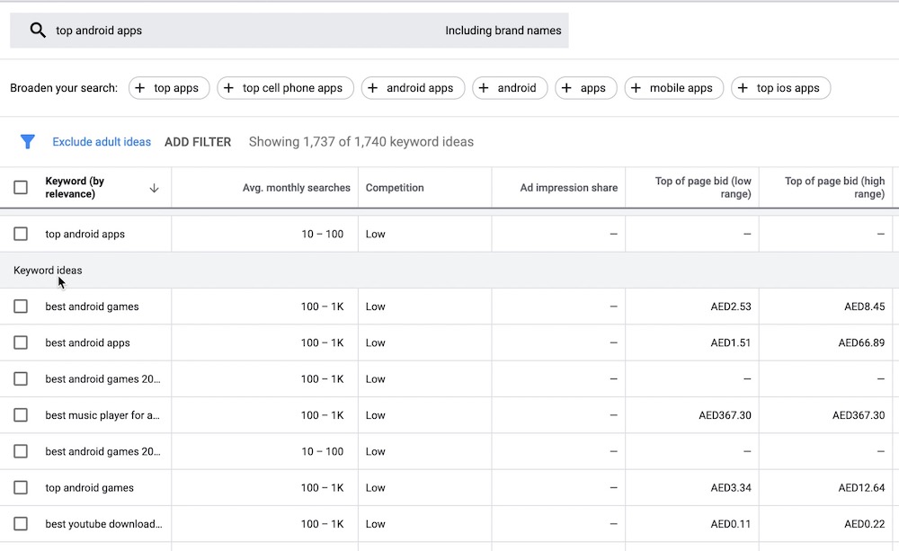The height and width of the screenshot is (551, 899).
Task: Add 'top ios apps' suggestion chip
Action: click(x=780, y=88)
